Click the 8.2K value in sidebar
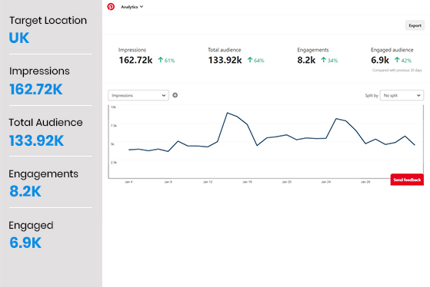Image resolution: width=430 pixels, height=287 pixels. coord(25,191)
